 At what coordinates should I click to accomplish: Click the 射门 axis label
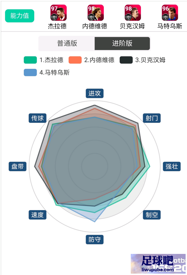(x=152, y=118)
